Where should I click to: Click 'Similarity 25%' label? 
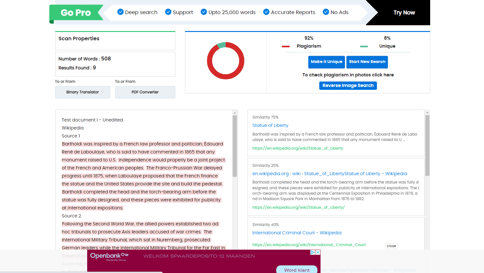(265, 166)
